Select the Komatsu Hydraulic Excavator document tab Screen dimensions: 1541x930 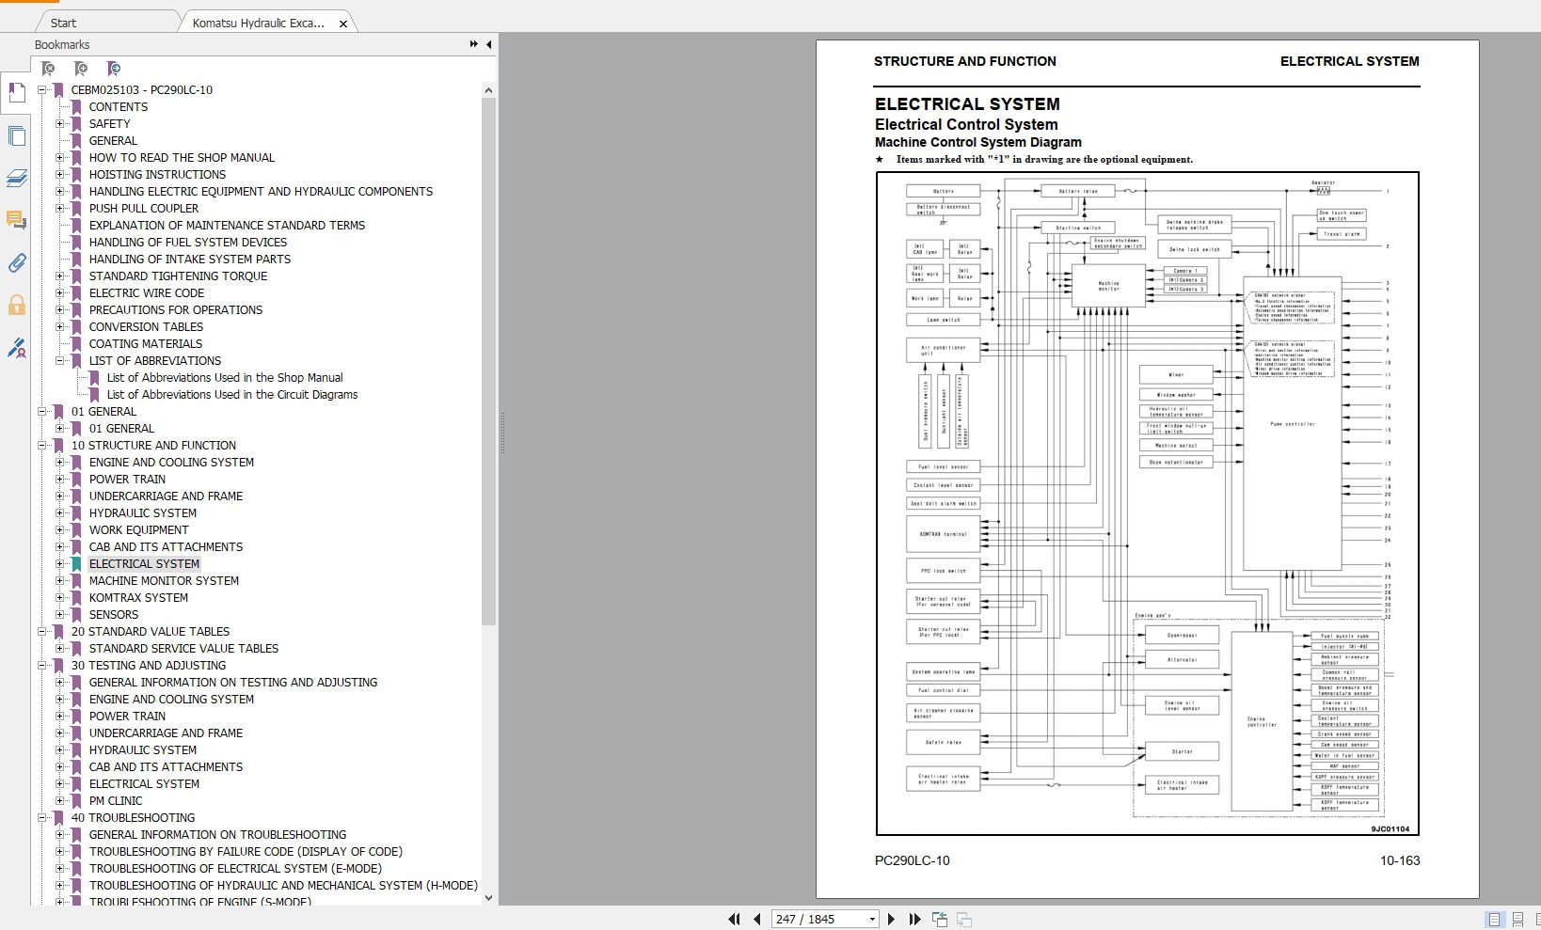pyautogui.click(x=258, y=23)
